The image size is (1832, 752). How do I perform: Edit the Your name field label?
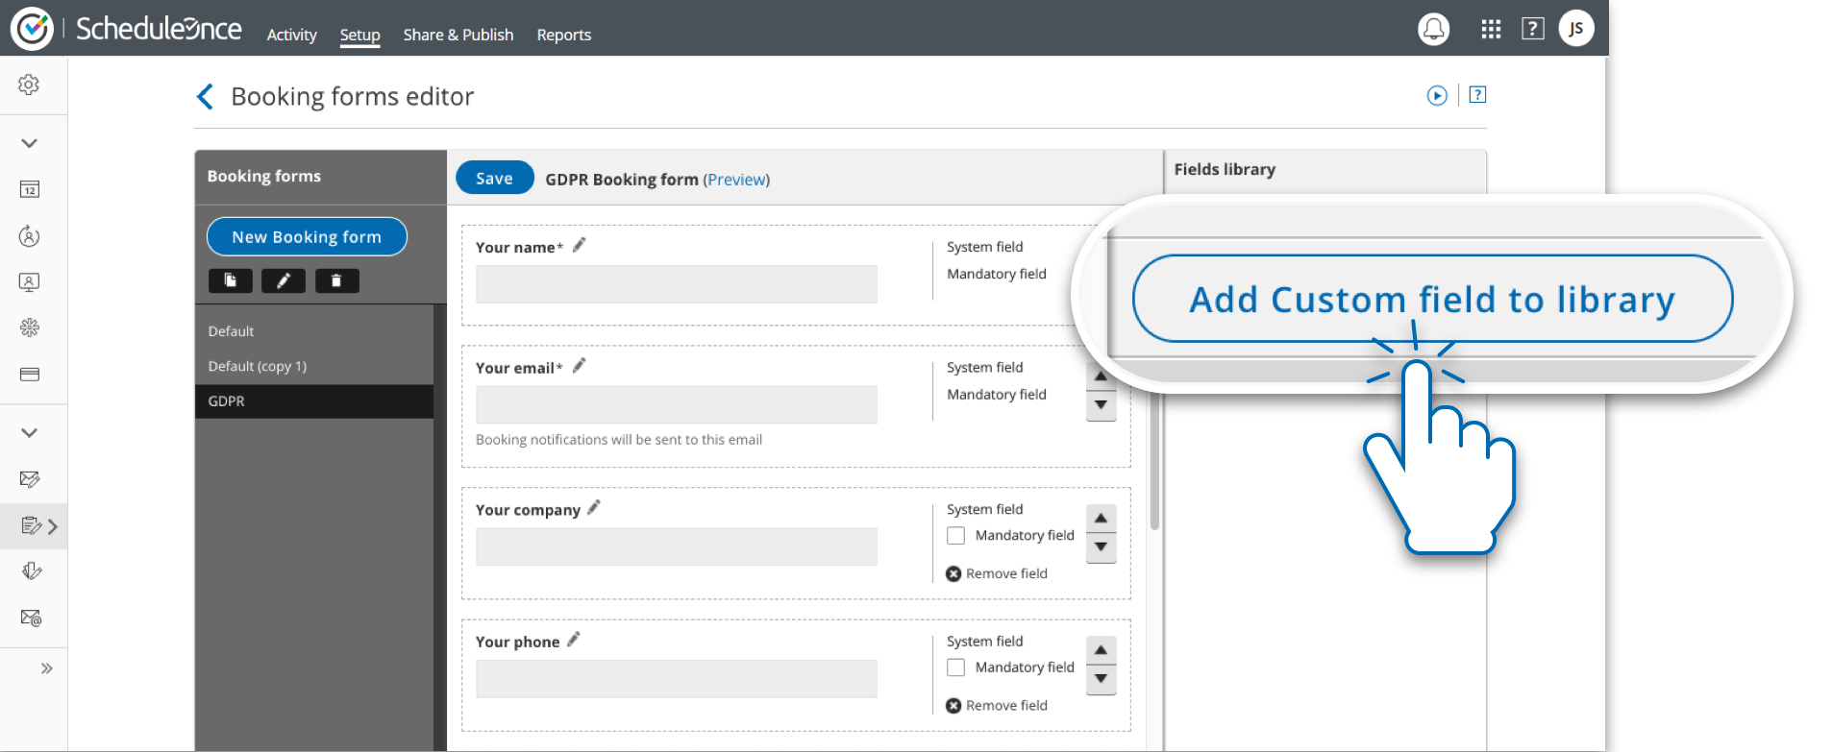pos(579,246)
